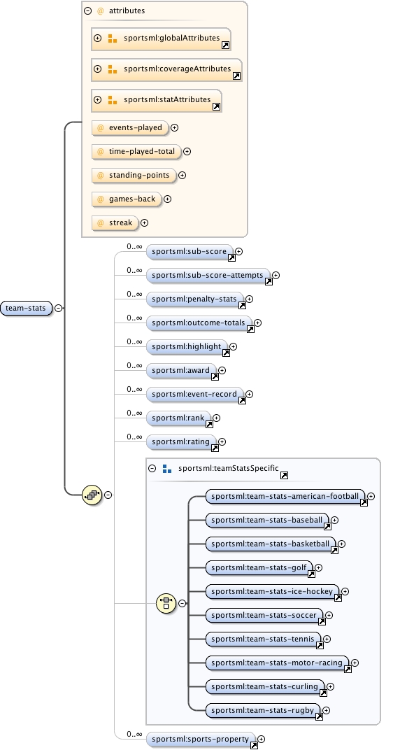The width and height of the screenshot is (393, 750).
Task: Follow team-stats-soccer reference arrow icon
Action: 322,622
